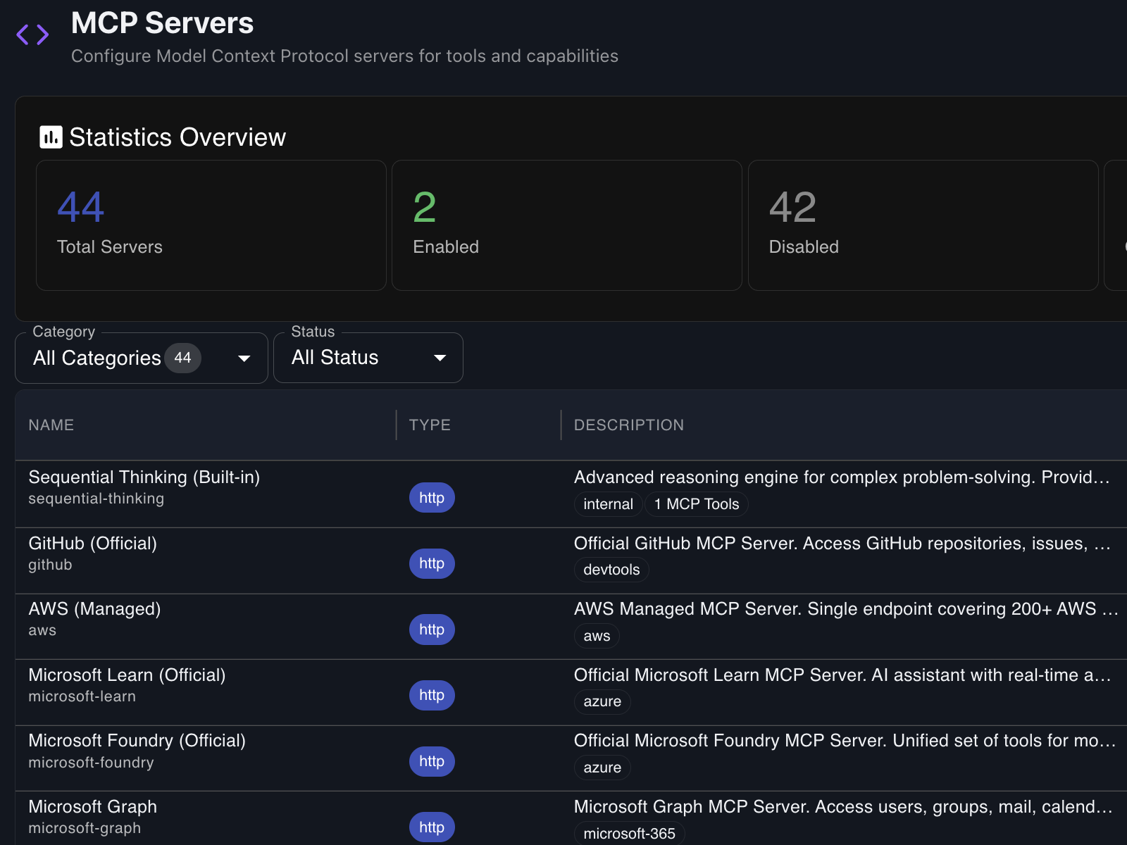Click the http badge for GitHub row
The height and width of the screenshot is (845, 1127).
(x=432, y=563)
